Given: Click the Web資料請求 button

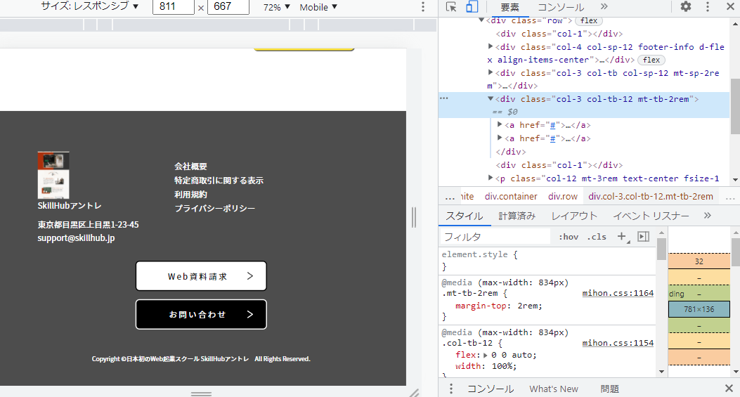Looking at the screenshot, I should [x=201, y=276].
